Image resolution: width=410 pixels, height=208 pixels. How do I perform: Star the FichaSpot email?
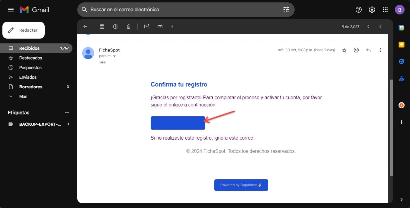[344, 50]
